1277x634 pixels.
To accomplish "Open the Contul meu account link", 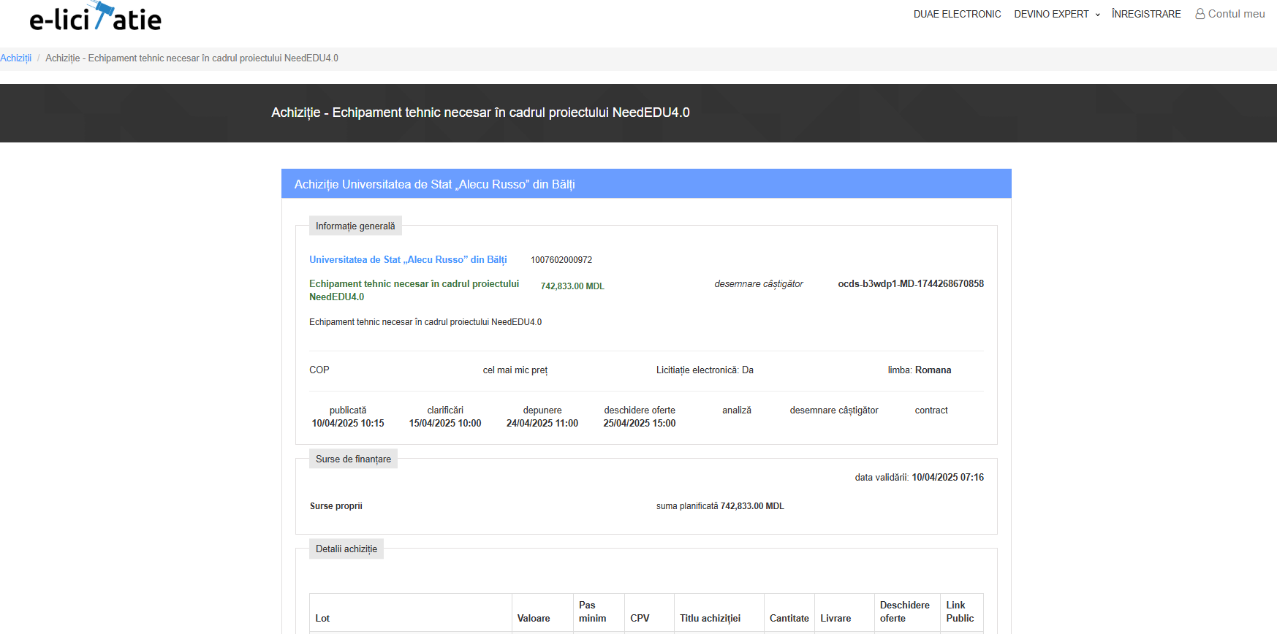I will point(1235,14).
